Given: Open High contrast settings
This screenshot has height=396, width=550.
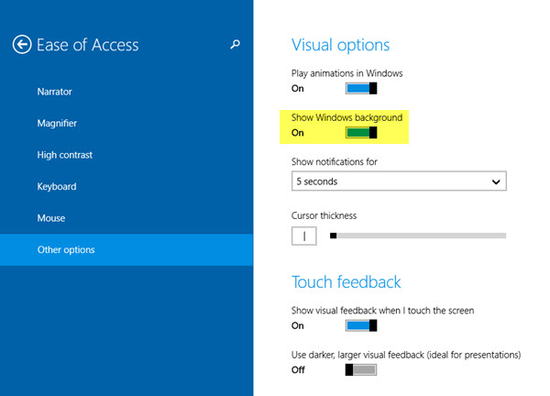Looking at the screenshot, I should pos(65,155).
